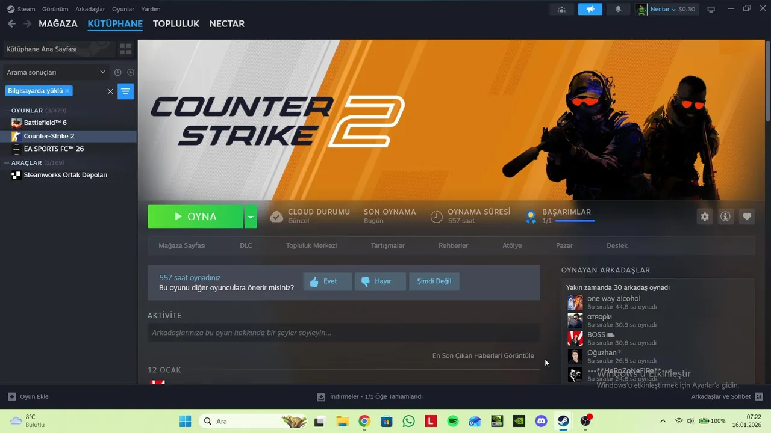Open Spotify from the Windows taskbar

pyautogui.click(x=453, y=421)
